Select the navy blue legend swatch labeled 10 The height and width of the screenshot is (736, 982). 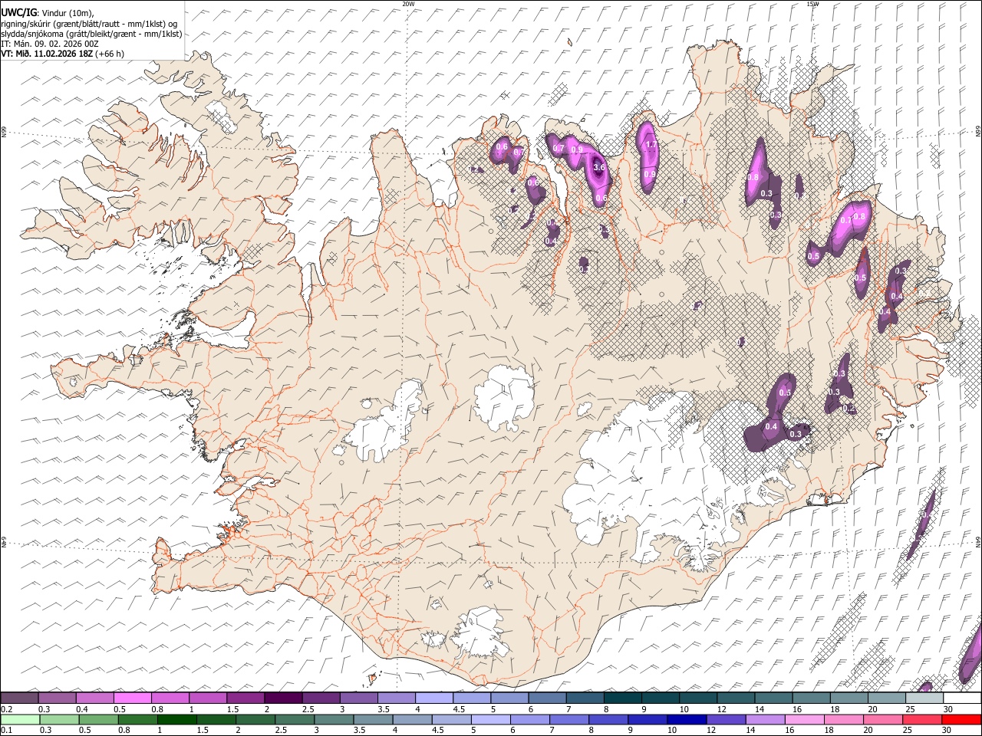(686, 720)
